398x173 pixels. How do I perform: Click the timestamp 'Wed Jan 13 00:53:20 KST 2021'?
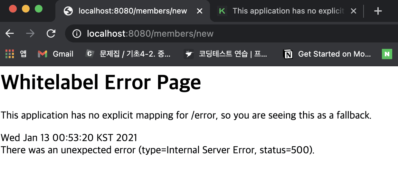(69, 138)
